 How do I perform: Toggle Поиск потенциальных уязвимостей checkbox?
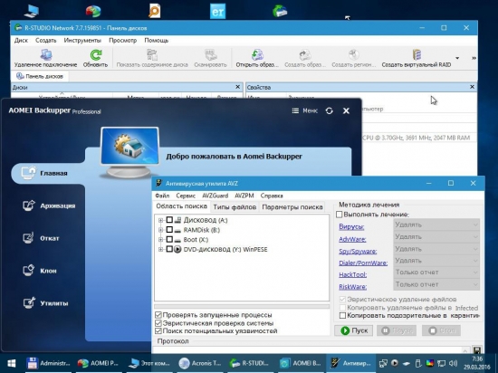pyautogui.click(x=158, y=331)
